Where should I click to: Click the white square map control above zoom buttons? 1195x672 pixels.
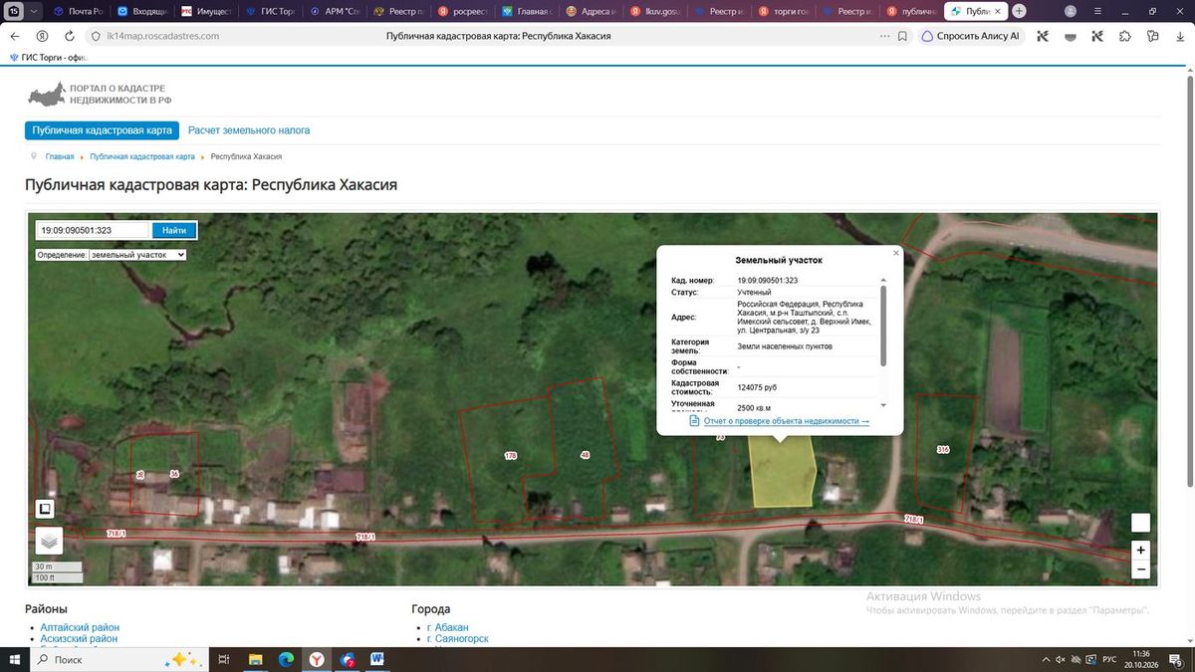(x=1141, y=523)
